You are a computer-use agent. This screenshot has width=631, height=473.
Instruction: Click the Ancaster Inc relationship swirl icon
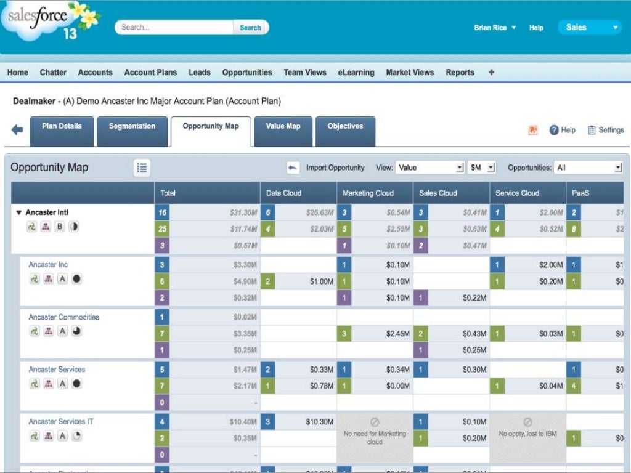click(35, 279)
